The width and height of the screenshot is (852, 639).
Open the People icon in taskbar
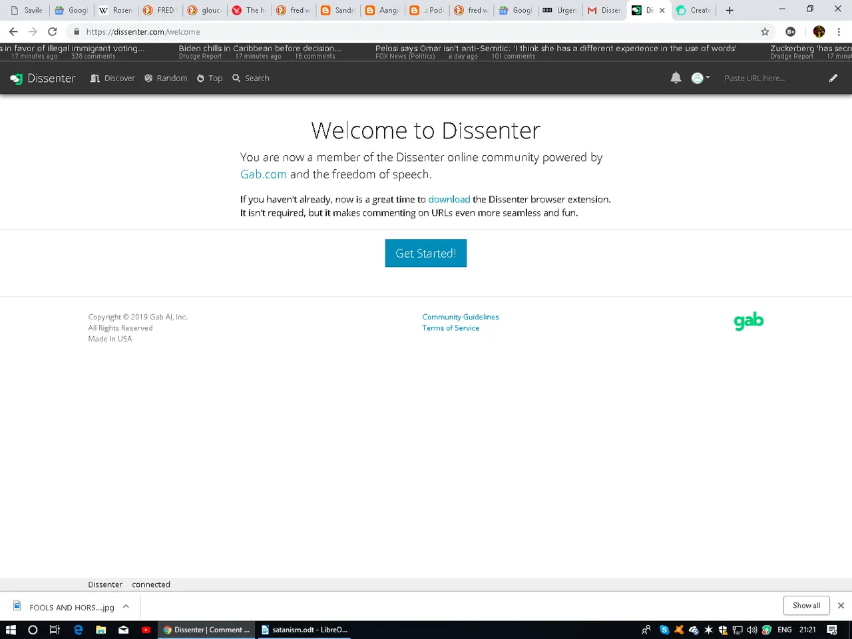[x=646, y=630]
